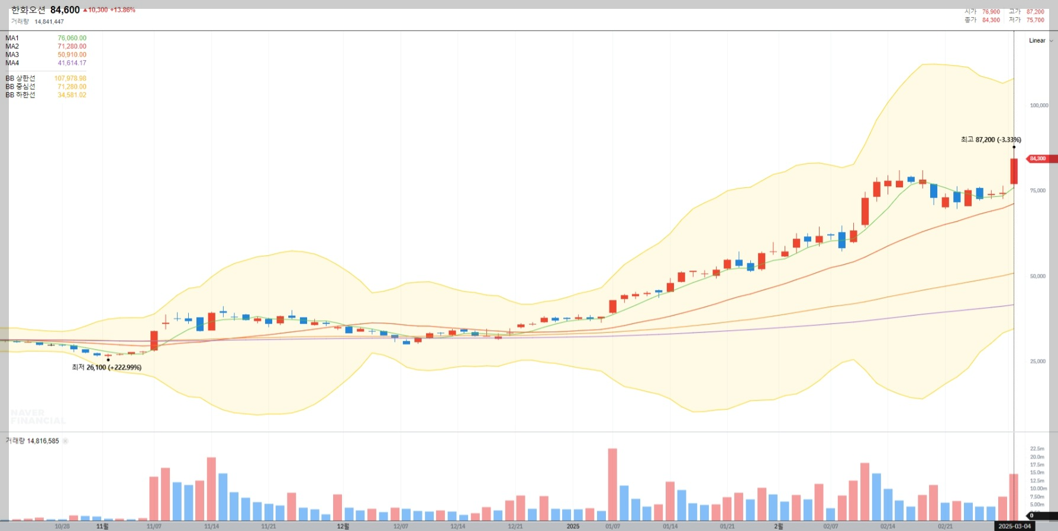The width and height of the screenshot is (1058, 531).
Task: Click the 최저 26,100 (+222.99%) annotation
Action: (107, 367)
